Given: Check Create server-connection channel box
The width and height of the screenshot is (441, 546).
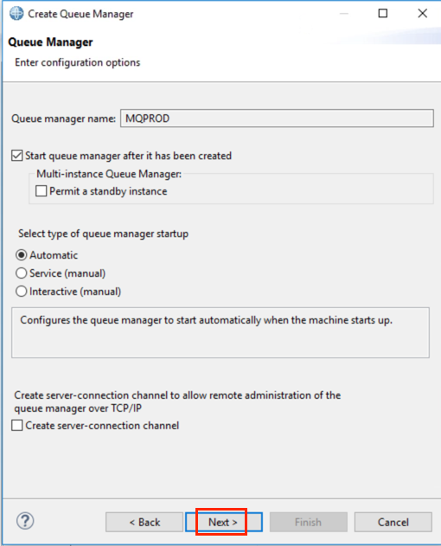Looking at the screenshot, I should point(17,425).
